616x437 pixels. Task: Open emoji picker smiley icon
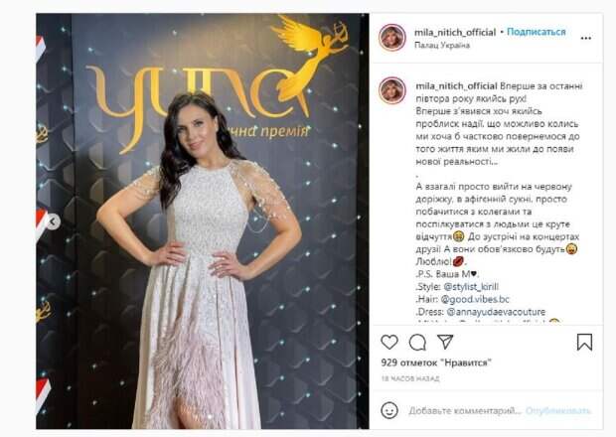[389, 411]
